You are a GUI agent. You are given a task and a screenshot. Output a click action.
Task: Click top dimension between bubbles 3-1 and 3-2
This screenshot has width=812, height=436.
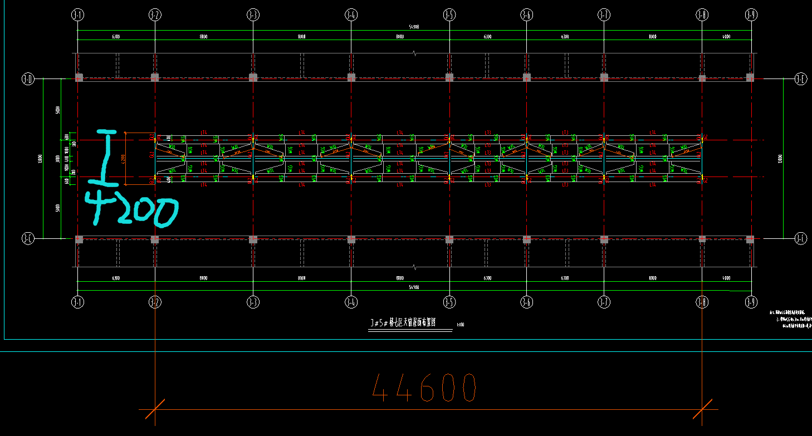point(116,37)
